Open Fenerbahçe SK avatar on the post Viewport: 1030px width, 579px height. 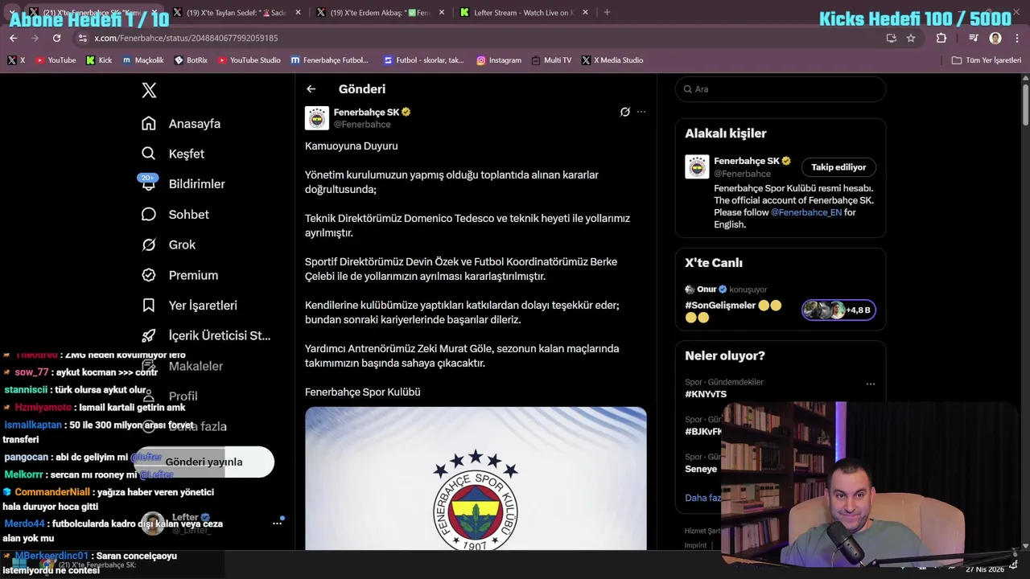tap(317, 118)
